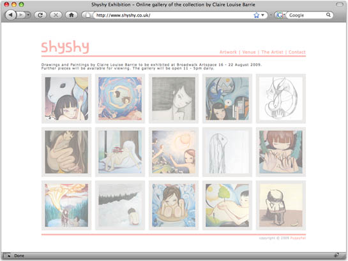Open the girl hugging knees on water thumbnail
This screenshot has width=348, height=261.
pyautogui.click(x=174, y=206)
